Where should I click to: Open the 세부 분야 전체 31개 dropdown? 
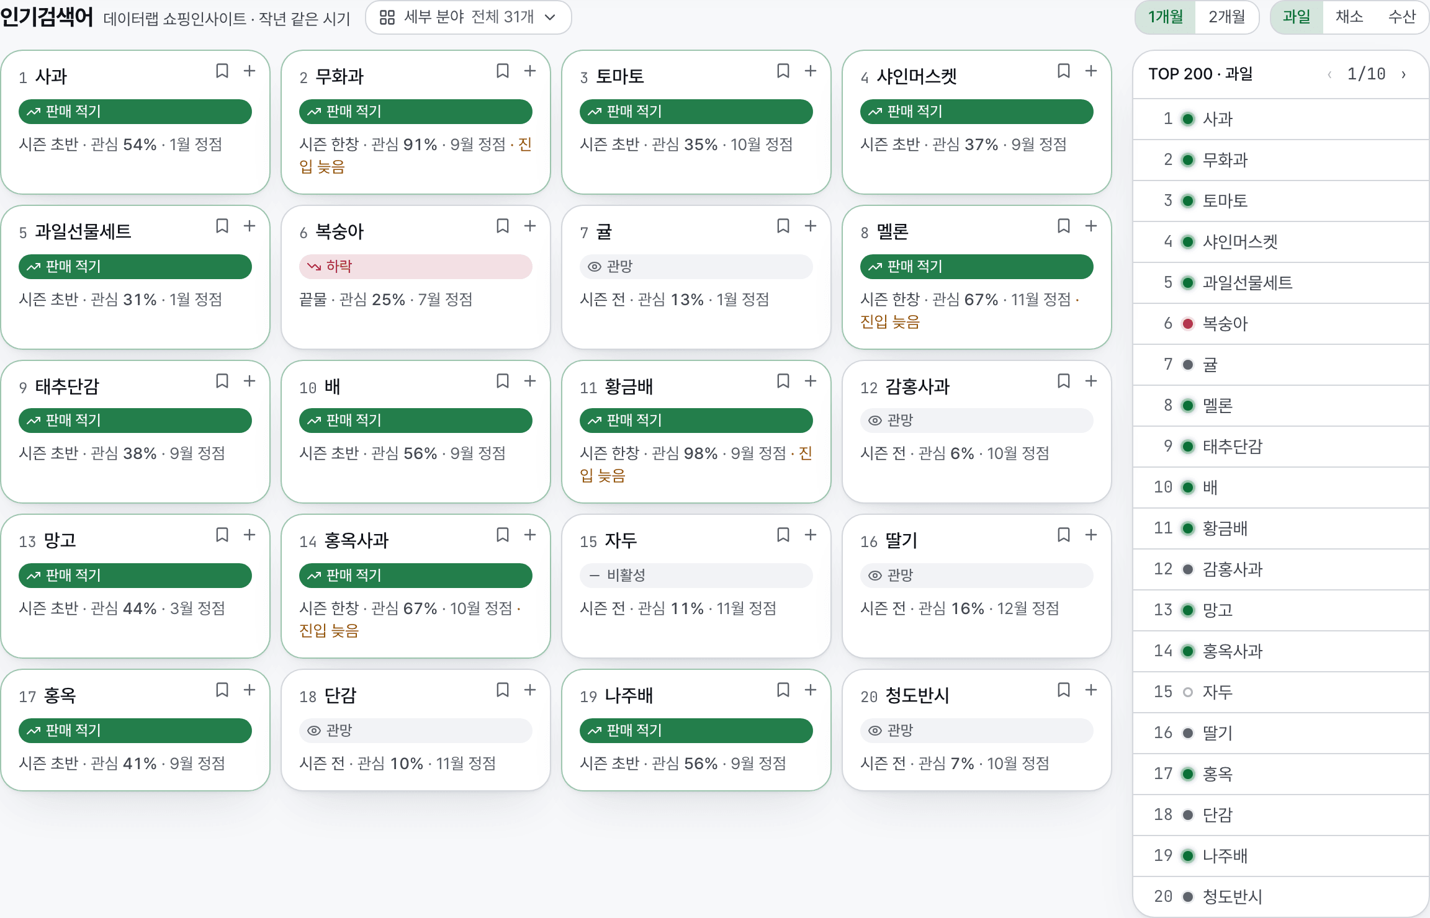[x=468, y=17]
